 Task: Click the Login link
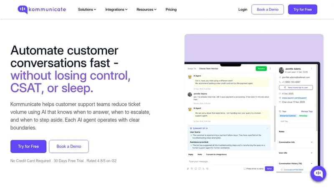tap(243, 9)
